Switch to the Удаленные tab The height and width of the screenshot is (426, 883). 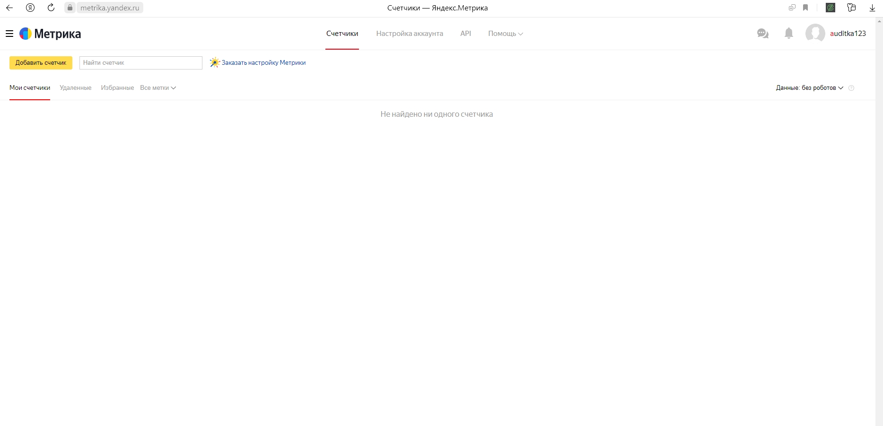[76, 88]
